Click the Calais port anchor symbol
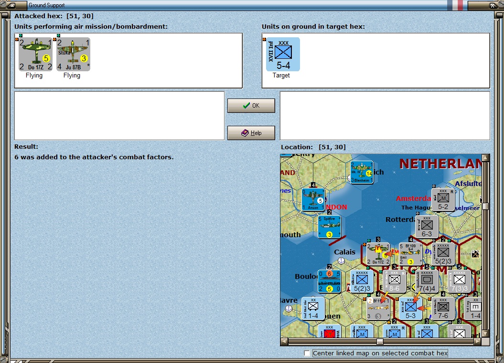This screenshot has height=363, width=504. tap(342, 261)
